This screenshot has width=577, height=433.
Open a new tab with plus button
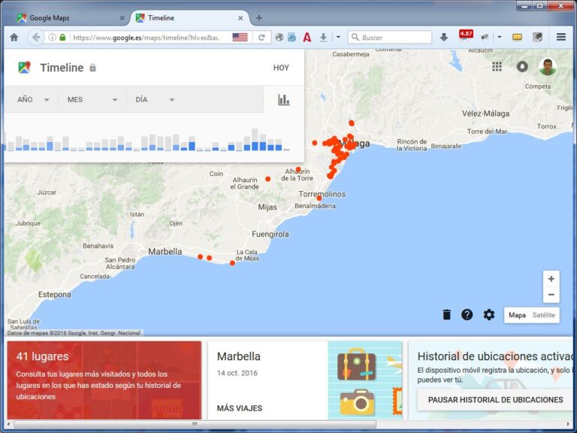click(259, 18)
